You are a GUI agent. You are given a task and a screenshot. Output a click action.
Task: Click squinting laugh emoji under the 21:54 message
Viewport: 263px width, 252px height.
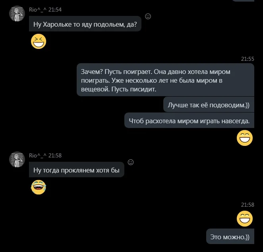tap(39, 42)
